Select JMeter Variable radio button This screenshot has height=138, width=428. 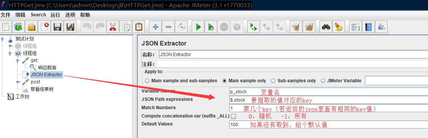[323, 81]
